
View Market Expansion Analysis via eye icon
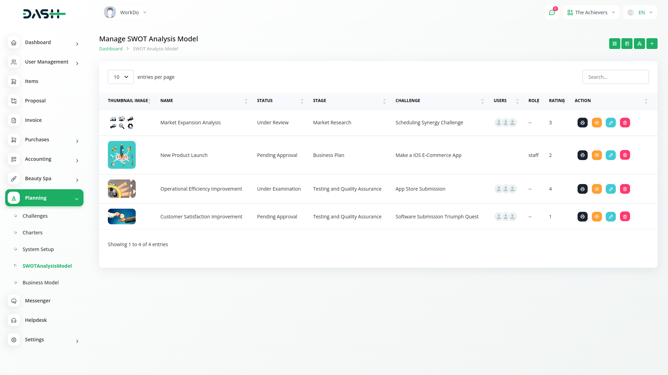coord(597,123)
